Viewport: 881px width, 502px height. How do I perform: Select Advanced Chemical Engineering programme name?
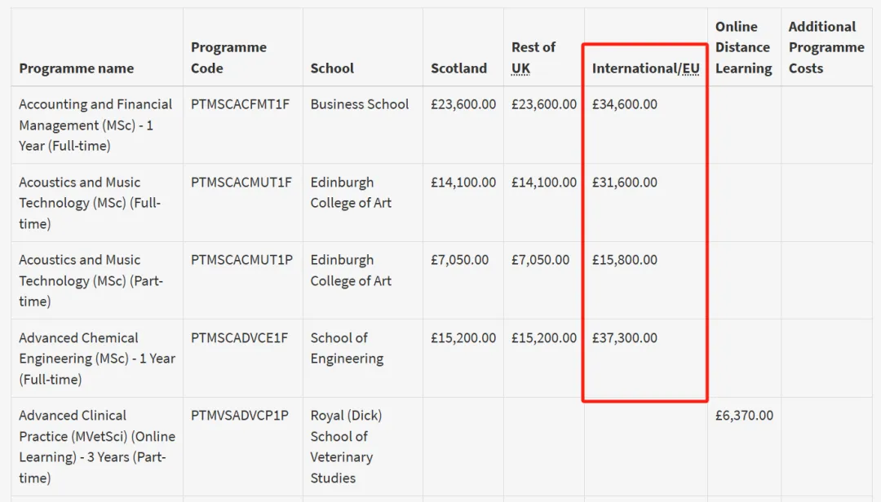pyautogui.click(x=96, y=359)
